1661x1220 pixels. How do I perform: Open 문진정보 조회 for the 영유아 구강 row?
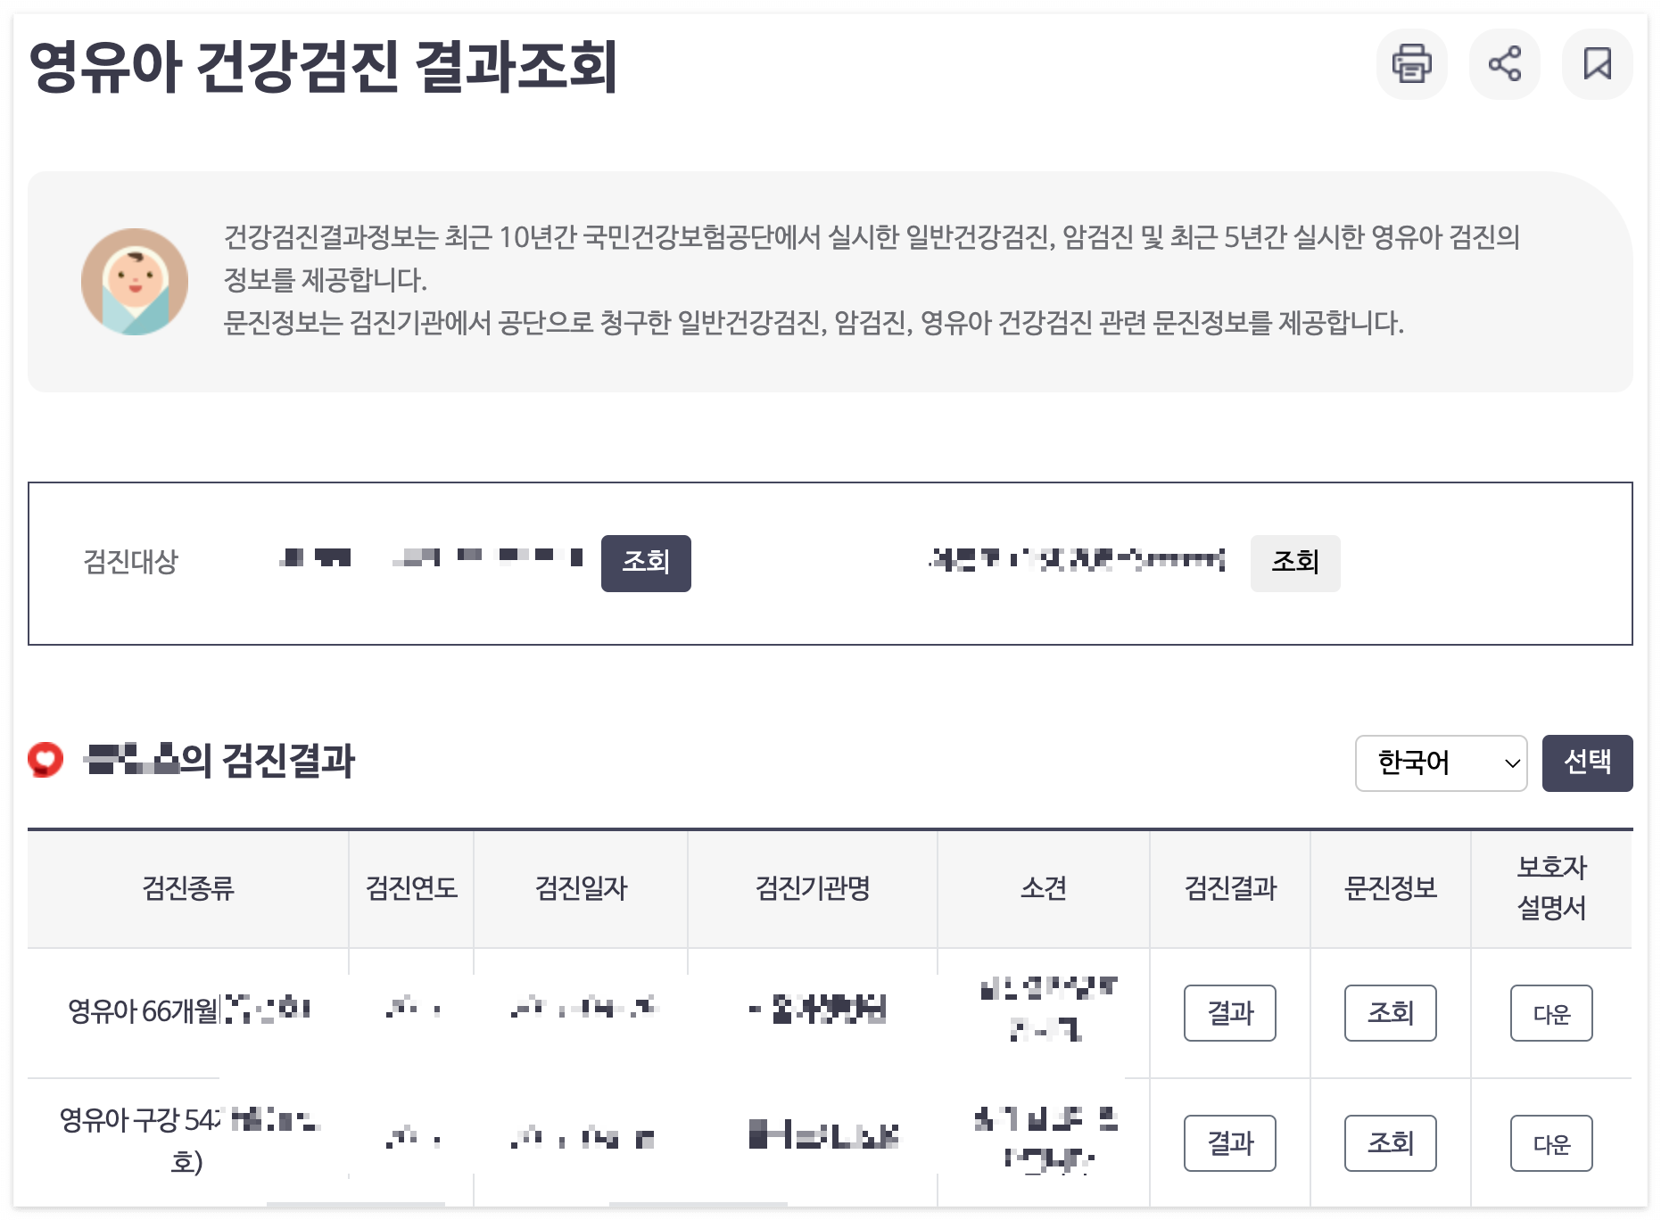[1391, 1143]
